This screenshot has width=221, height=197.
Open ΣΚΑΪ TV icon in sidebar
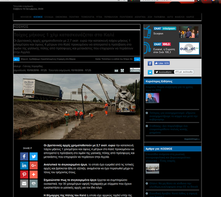pyautogui.click(x=147, y=32)
